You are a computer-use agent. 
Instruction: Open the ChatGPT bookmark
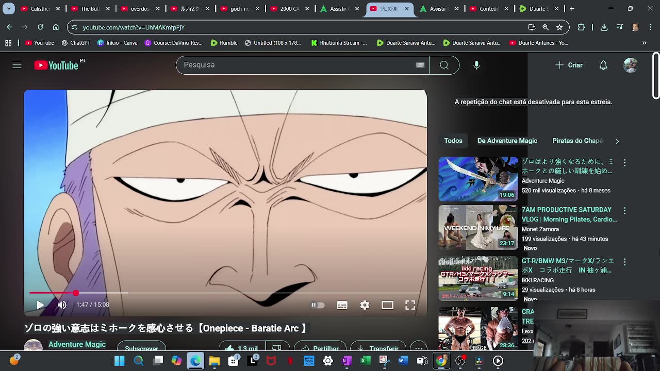(x=76, y=43)
